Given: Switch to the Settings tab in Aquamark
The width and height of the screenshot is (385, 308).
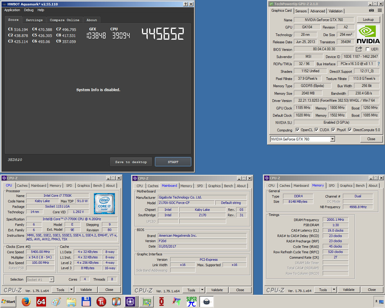Looking at the screenshot, I should tap(34, 20).
